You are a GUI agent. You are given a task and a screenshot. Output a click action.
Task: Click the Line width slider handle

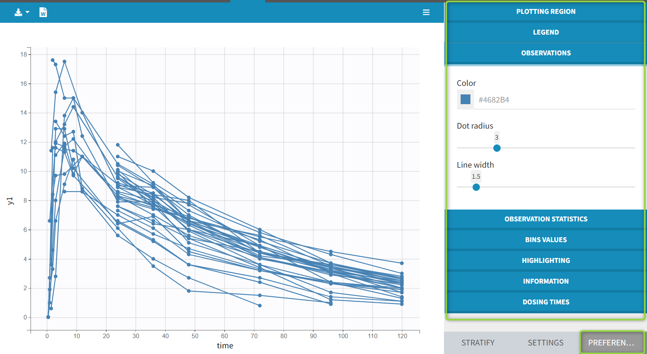pos(476,187)
